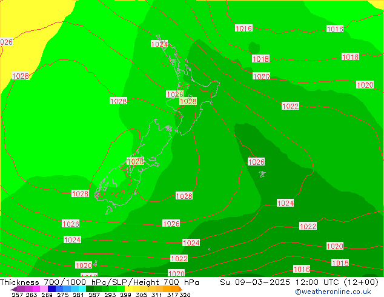Pick the bright yellow swatch after the greens
The height and width of the screenshot is (297, 384).
(x=128, y=289)
